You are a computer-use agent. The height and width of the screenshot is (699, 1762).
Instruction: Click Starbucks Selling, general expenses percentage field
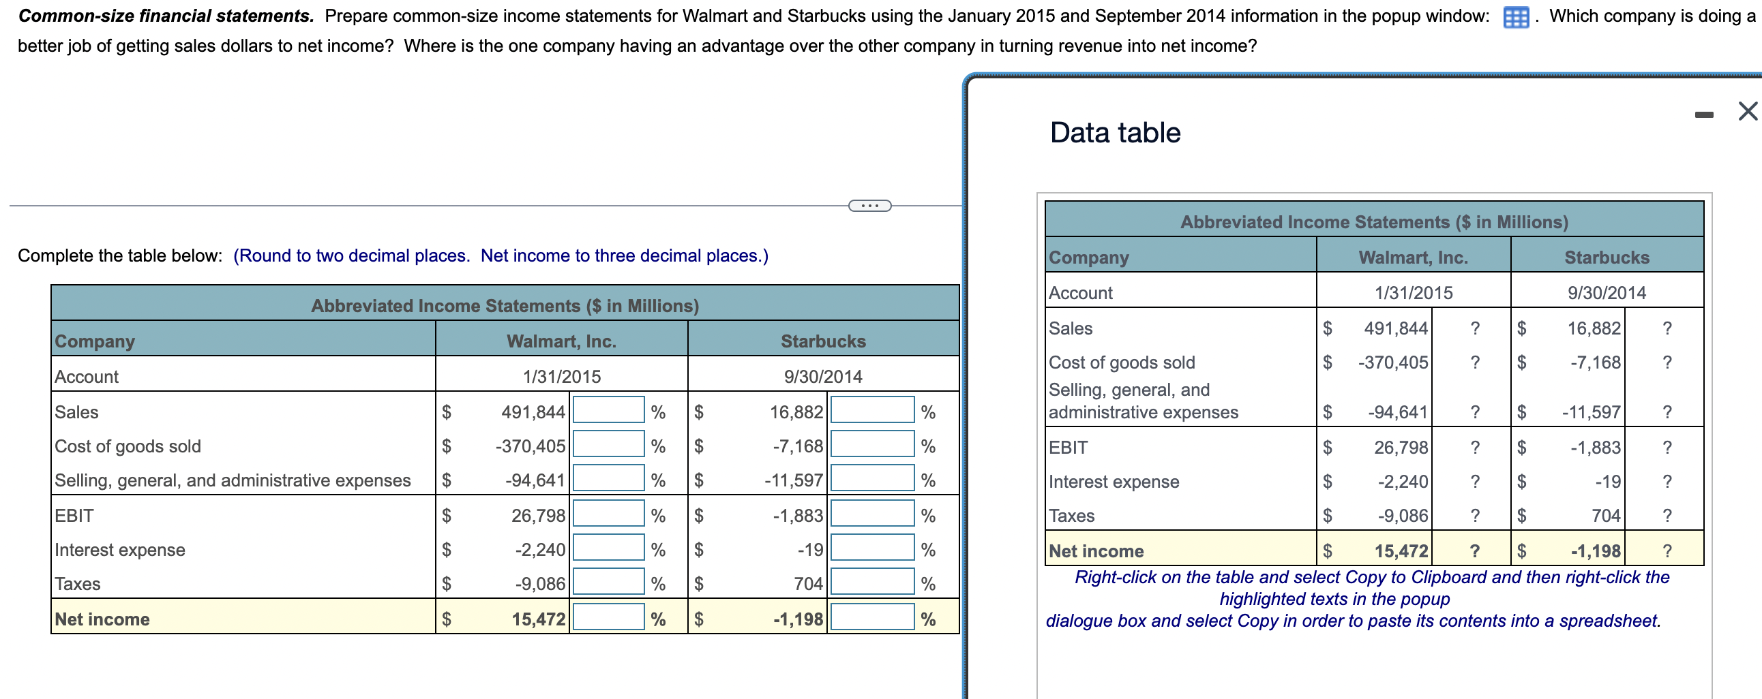(871, 480)
